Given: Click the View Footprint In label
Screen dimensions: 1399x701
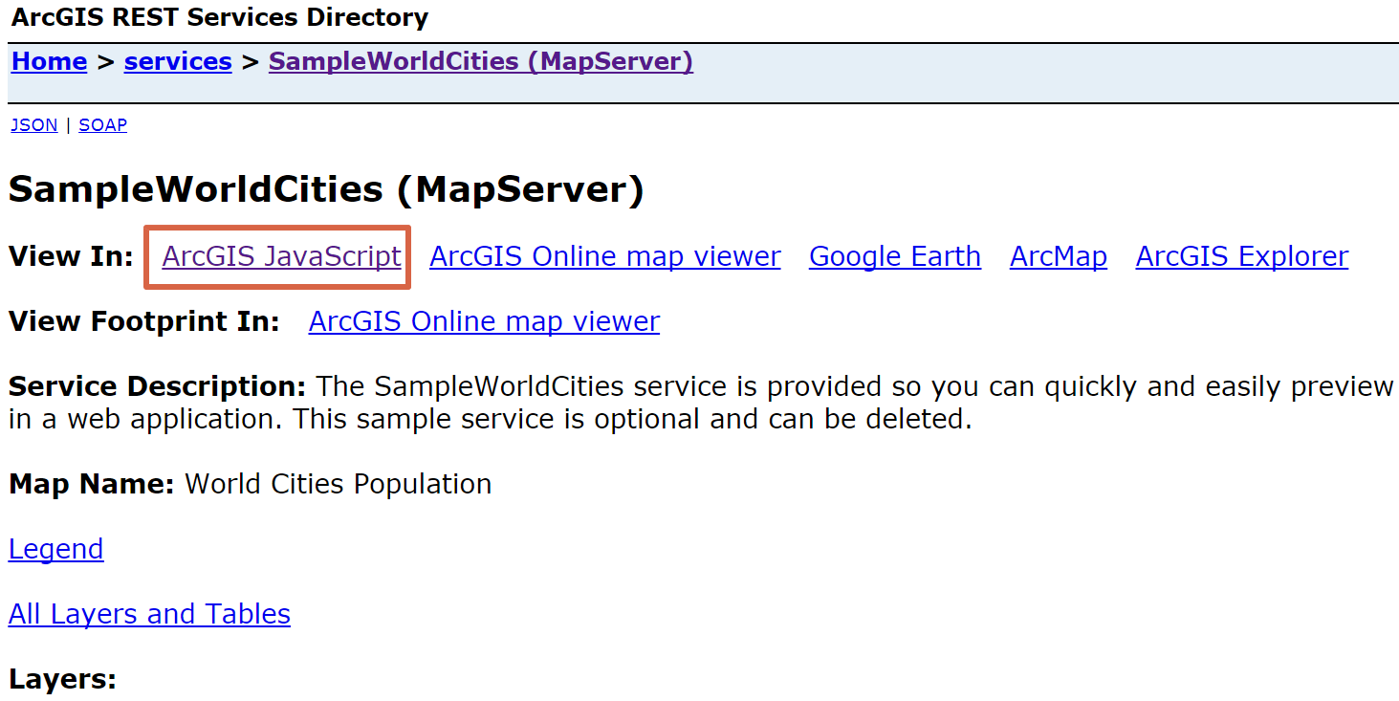Looking at the screenshot, I should (x=144, y=321).
